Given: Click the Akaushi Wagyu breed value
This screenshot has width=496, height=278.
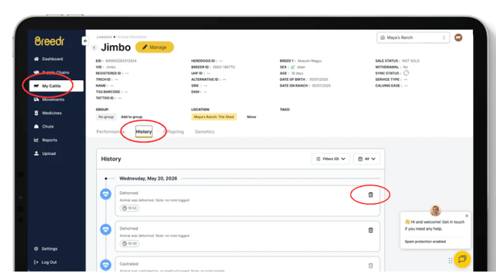Looking at the screenshot, I should coord(309,61).
